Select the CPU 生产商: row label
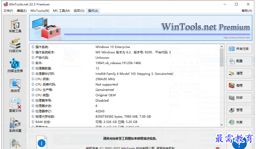The width and height of the screenshot is (256, 149). 44,90
